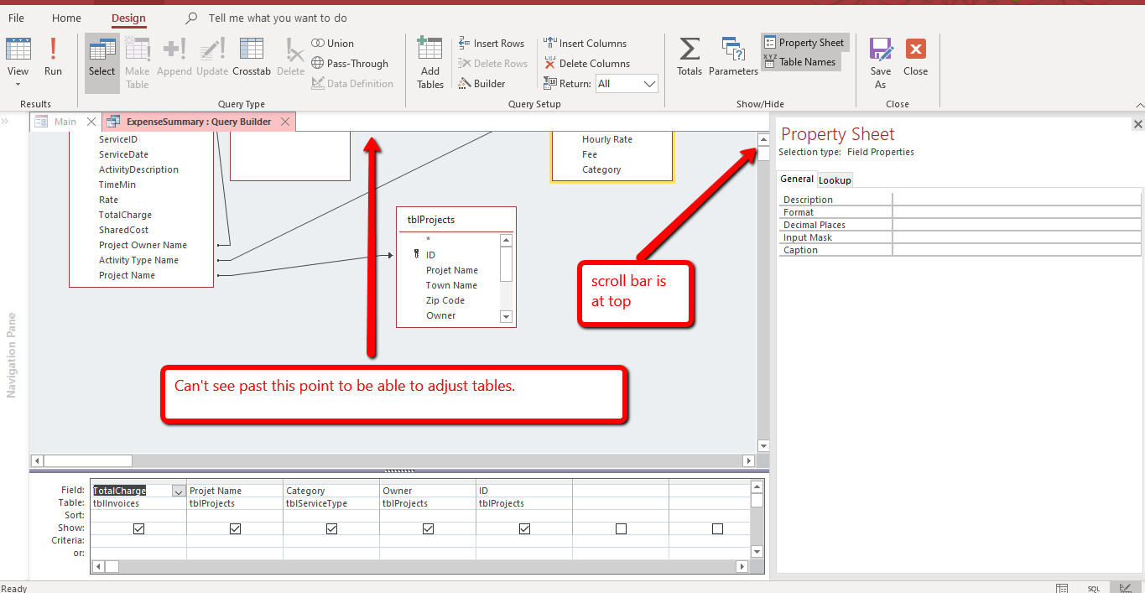Open the Builder tool
The height and width of the screenshot is (593, 1145).
click(482, 84)
